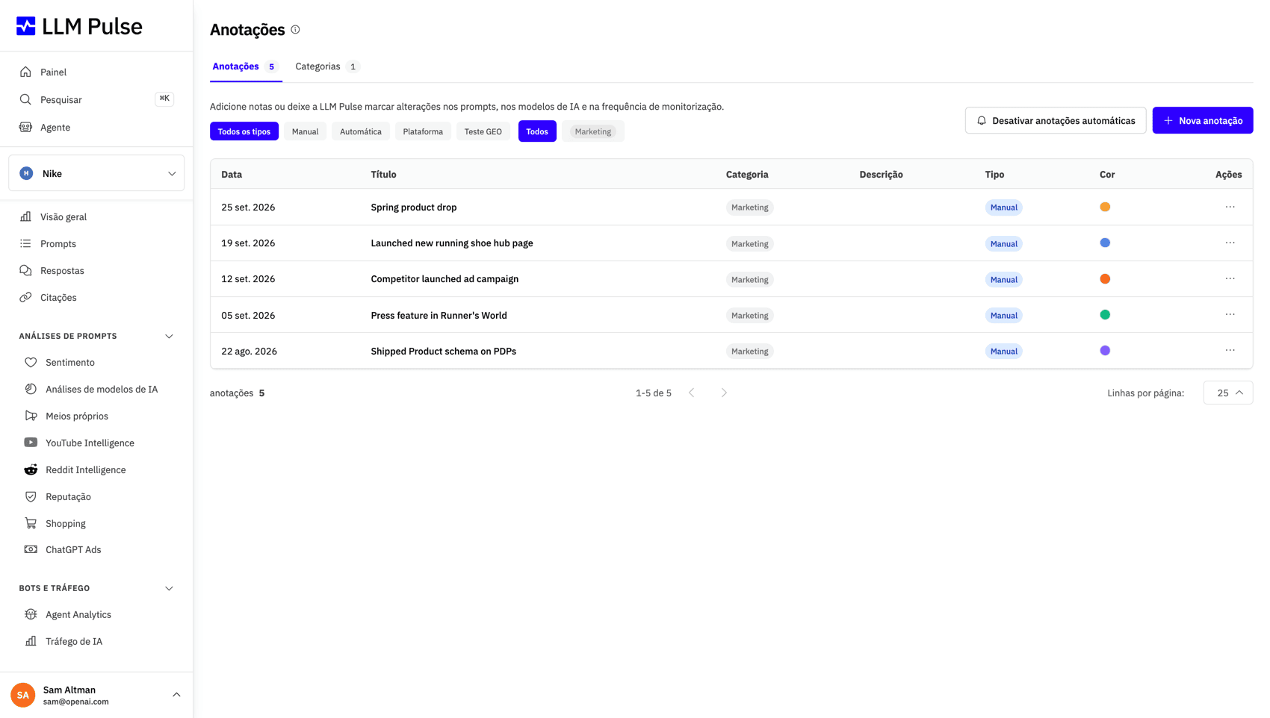This screenshot has width=1270, height=718.
Task: Click the Sentimento heart icon
Action: coord(31,362)
